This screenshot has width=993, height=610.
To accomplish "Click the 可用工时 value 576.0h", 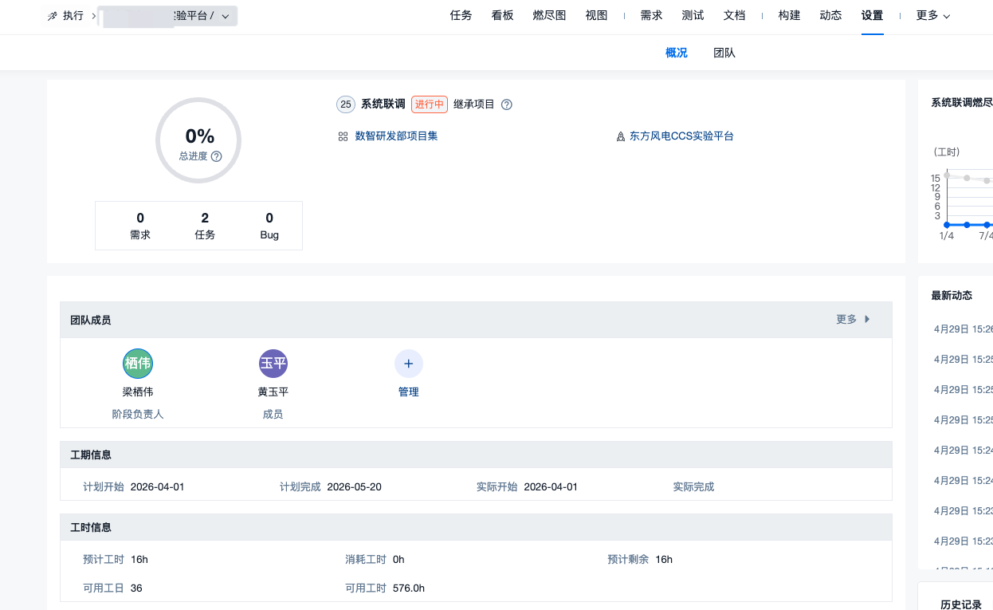I will coord(409,588).
